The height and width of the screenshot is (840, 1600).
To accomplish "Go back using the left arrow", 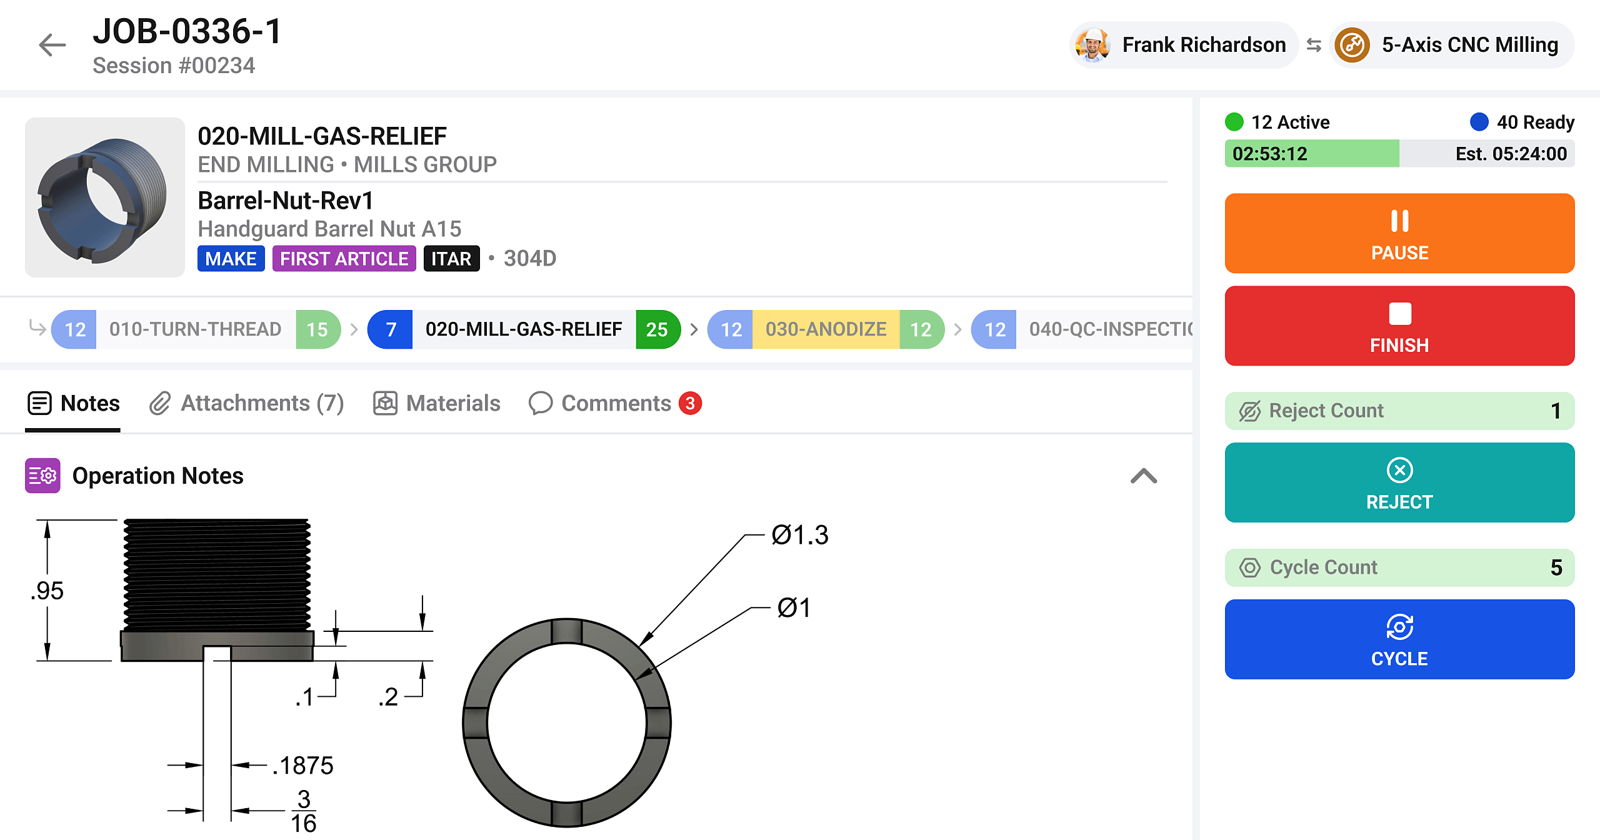I will [52, 45].
